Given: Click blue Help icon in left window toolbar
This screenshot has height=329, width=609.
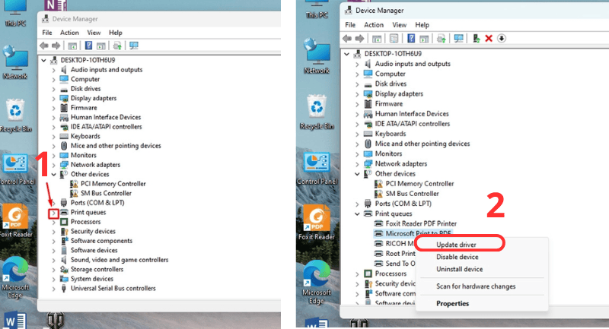Looking at the screenshot, I should coord(100,46).
